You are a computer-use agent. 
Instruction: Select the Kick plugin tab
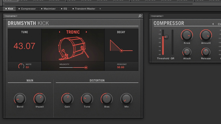click(x=9, y=9)
